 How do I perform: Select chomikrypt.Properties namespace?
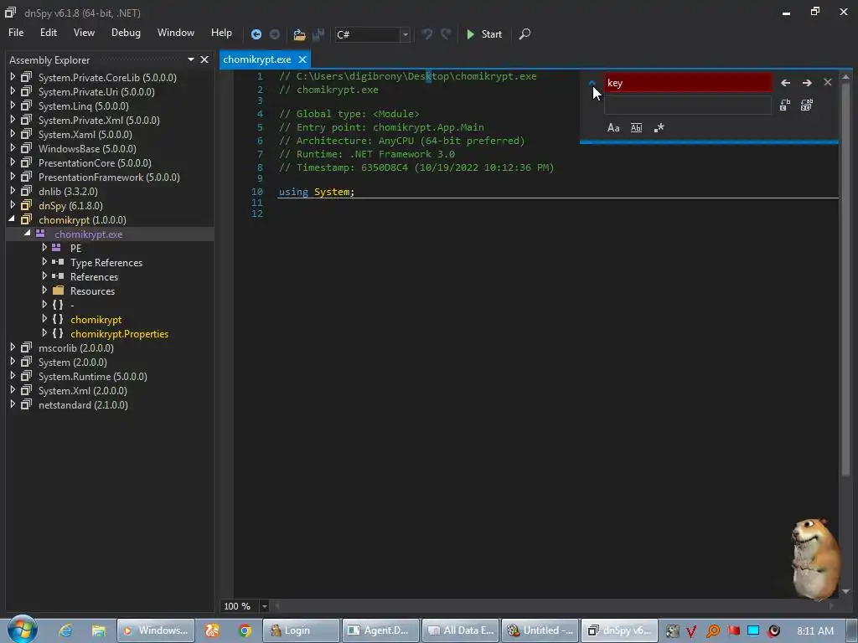(x=119, y=333)
